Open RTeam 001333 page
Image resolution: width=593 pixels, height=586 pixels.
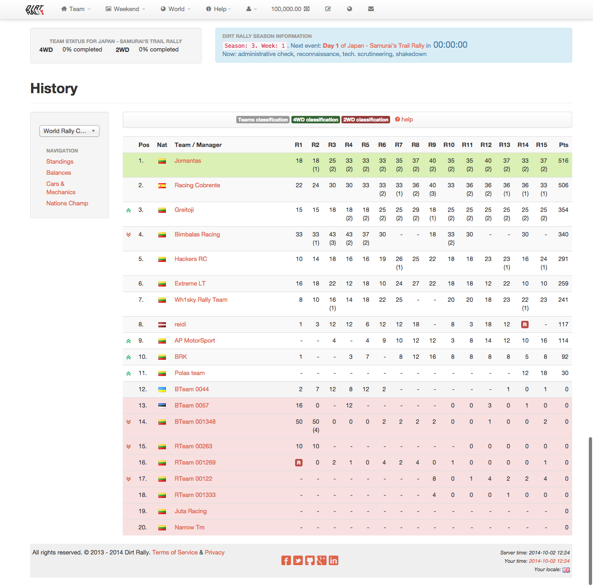click(195, 495)
